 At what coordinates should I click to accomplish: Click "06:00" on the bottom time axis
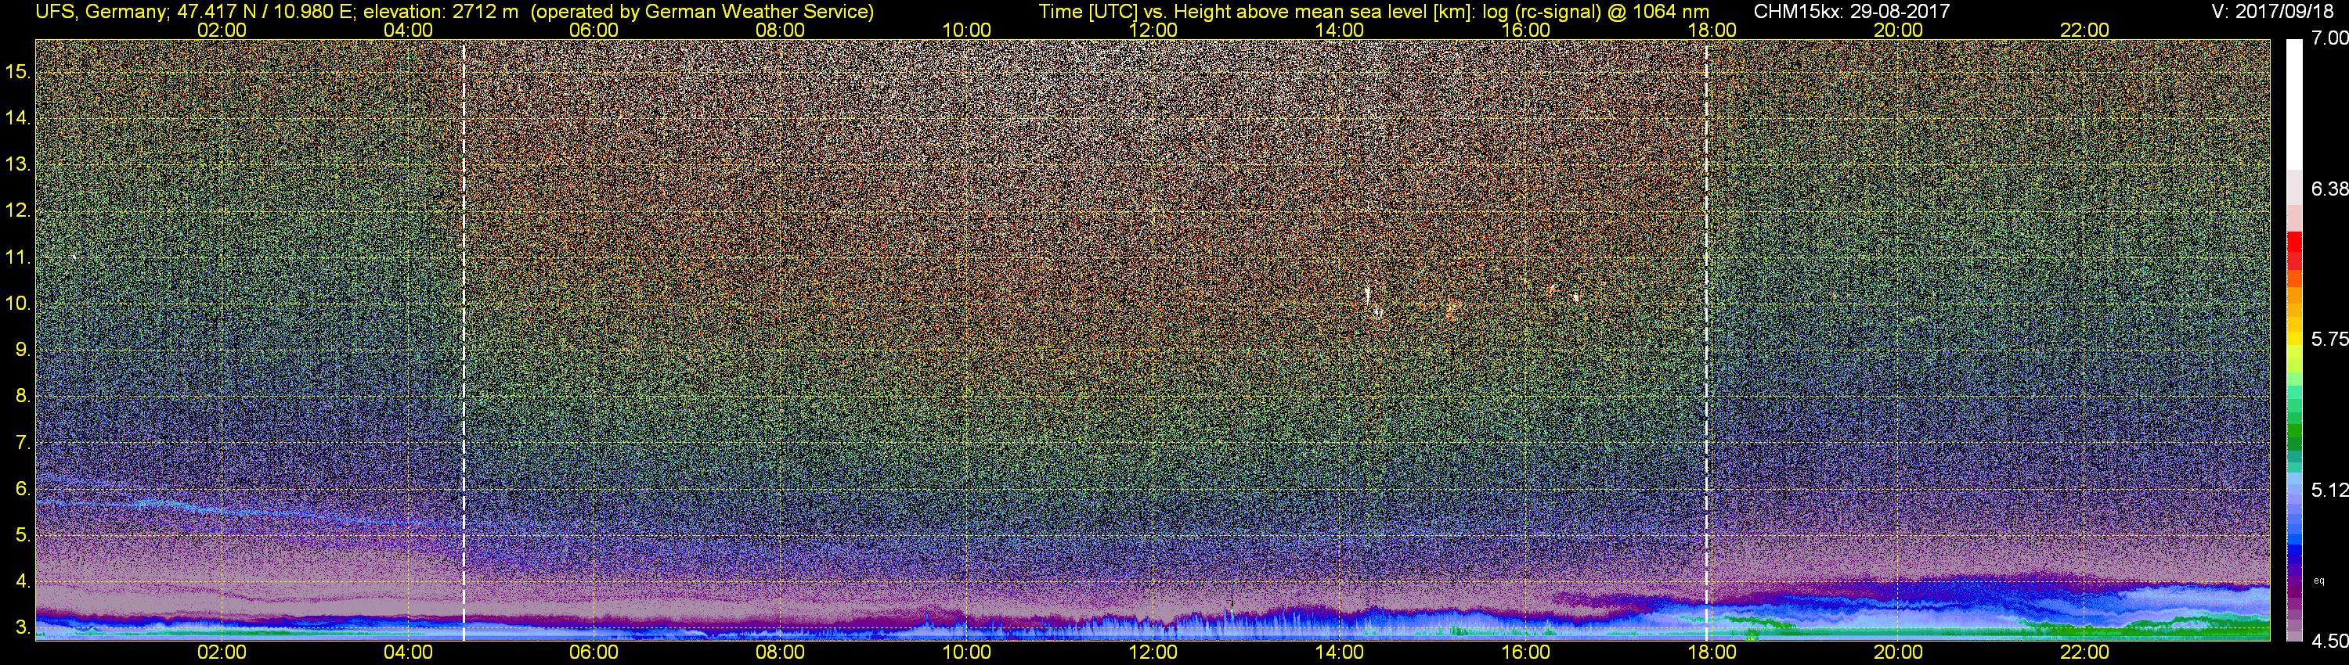(594, 652)
